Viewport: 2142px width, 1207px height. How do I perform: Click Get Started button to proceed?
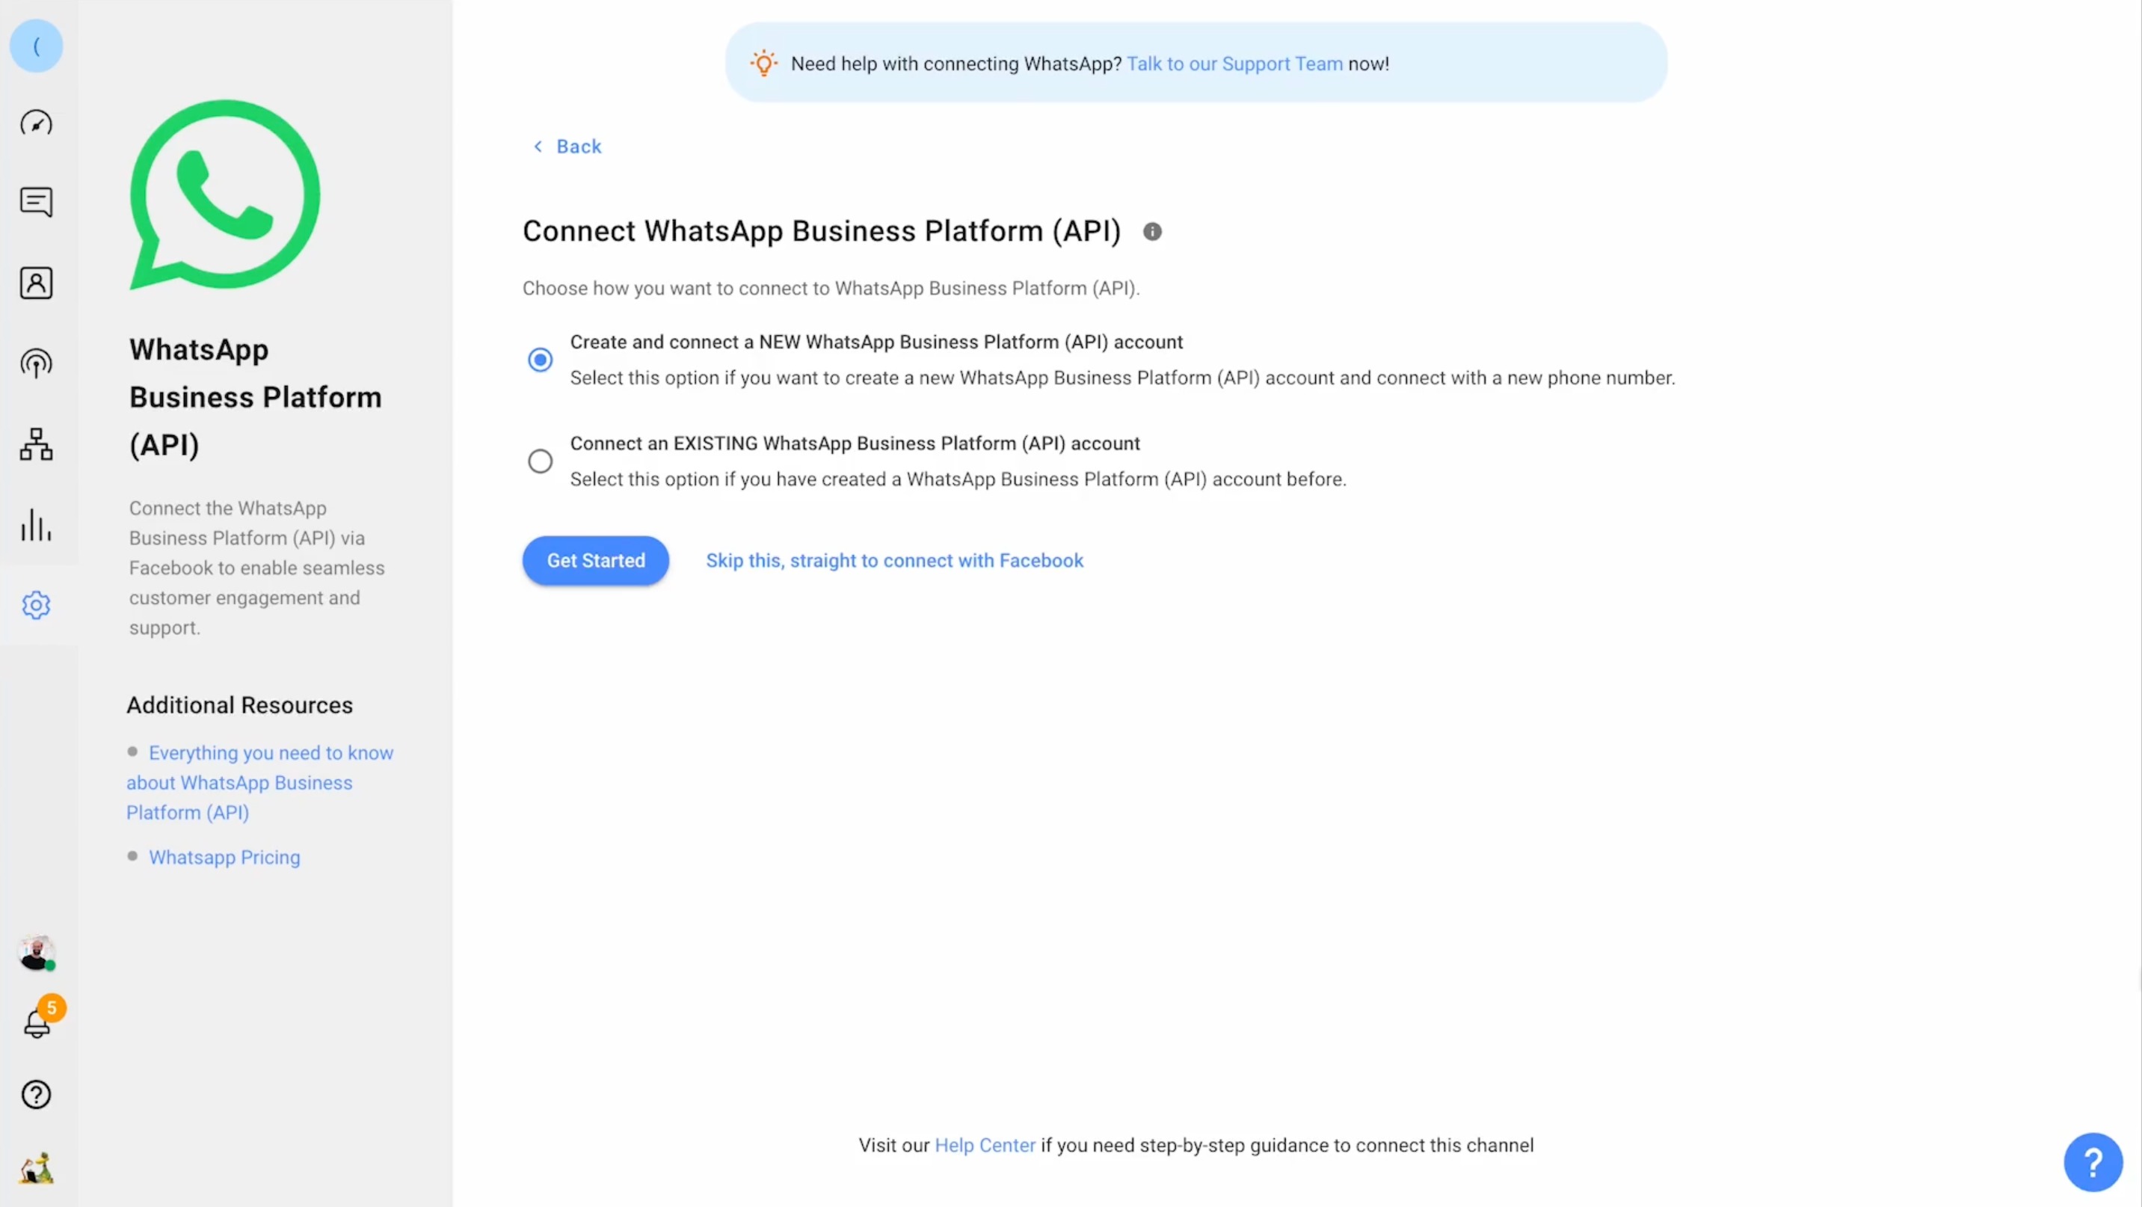pyautogui.click(x=594, y=559)
